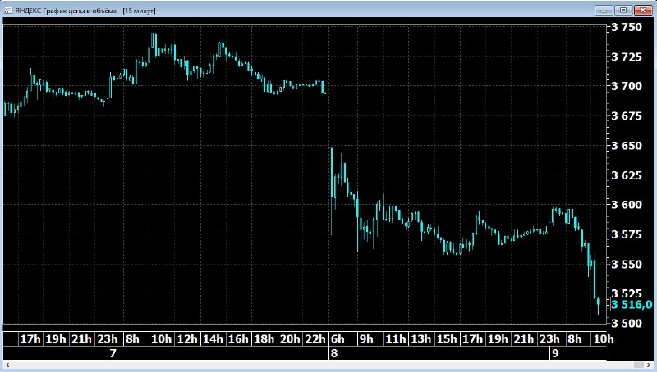657x372 pixels.
Task: Click the 3 650 price axis label
Action: pos(627,146)
